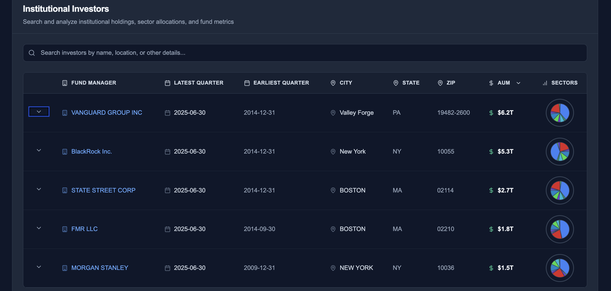Click the bar chart icon in Sectors header
The image size is (611, 291).
(x=545, y=82)
